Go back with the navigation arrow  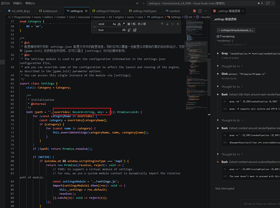click(x=138, y=3)
